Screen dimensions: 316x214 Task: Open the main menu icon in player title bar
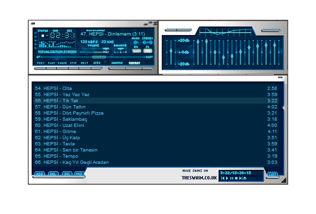33,23
